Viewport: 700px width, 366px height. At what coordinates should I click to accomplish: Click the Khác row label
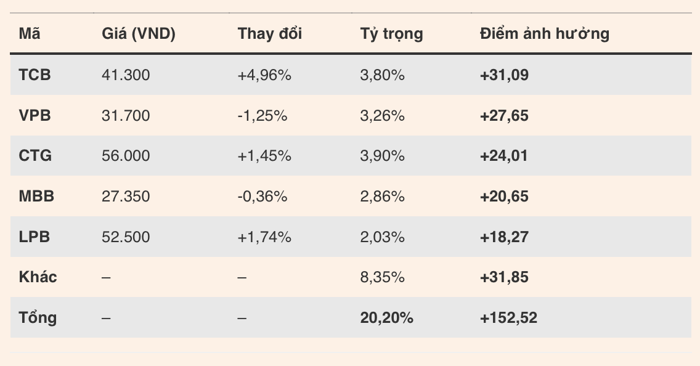point(38,277)
